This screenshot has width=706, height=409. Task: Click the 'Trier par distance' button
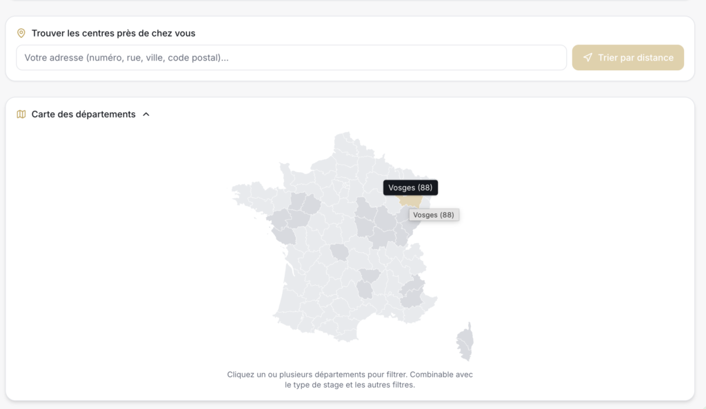coord(627,58)
